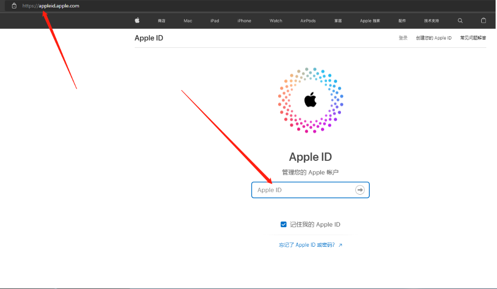Open the search magnifier icon
497x289 pixels.
pyautogui.click(x=460, y=20)
